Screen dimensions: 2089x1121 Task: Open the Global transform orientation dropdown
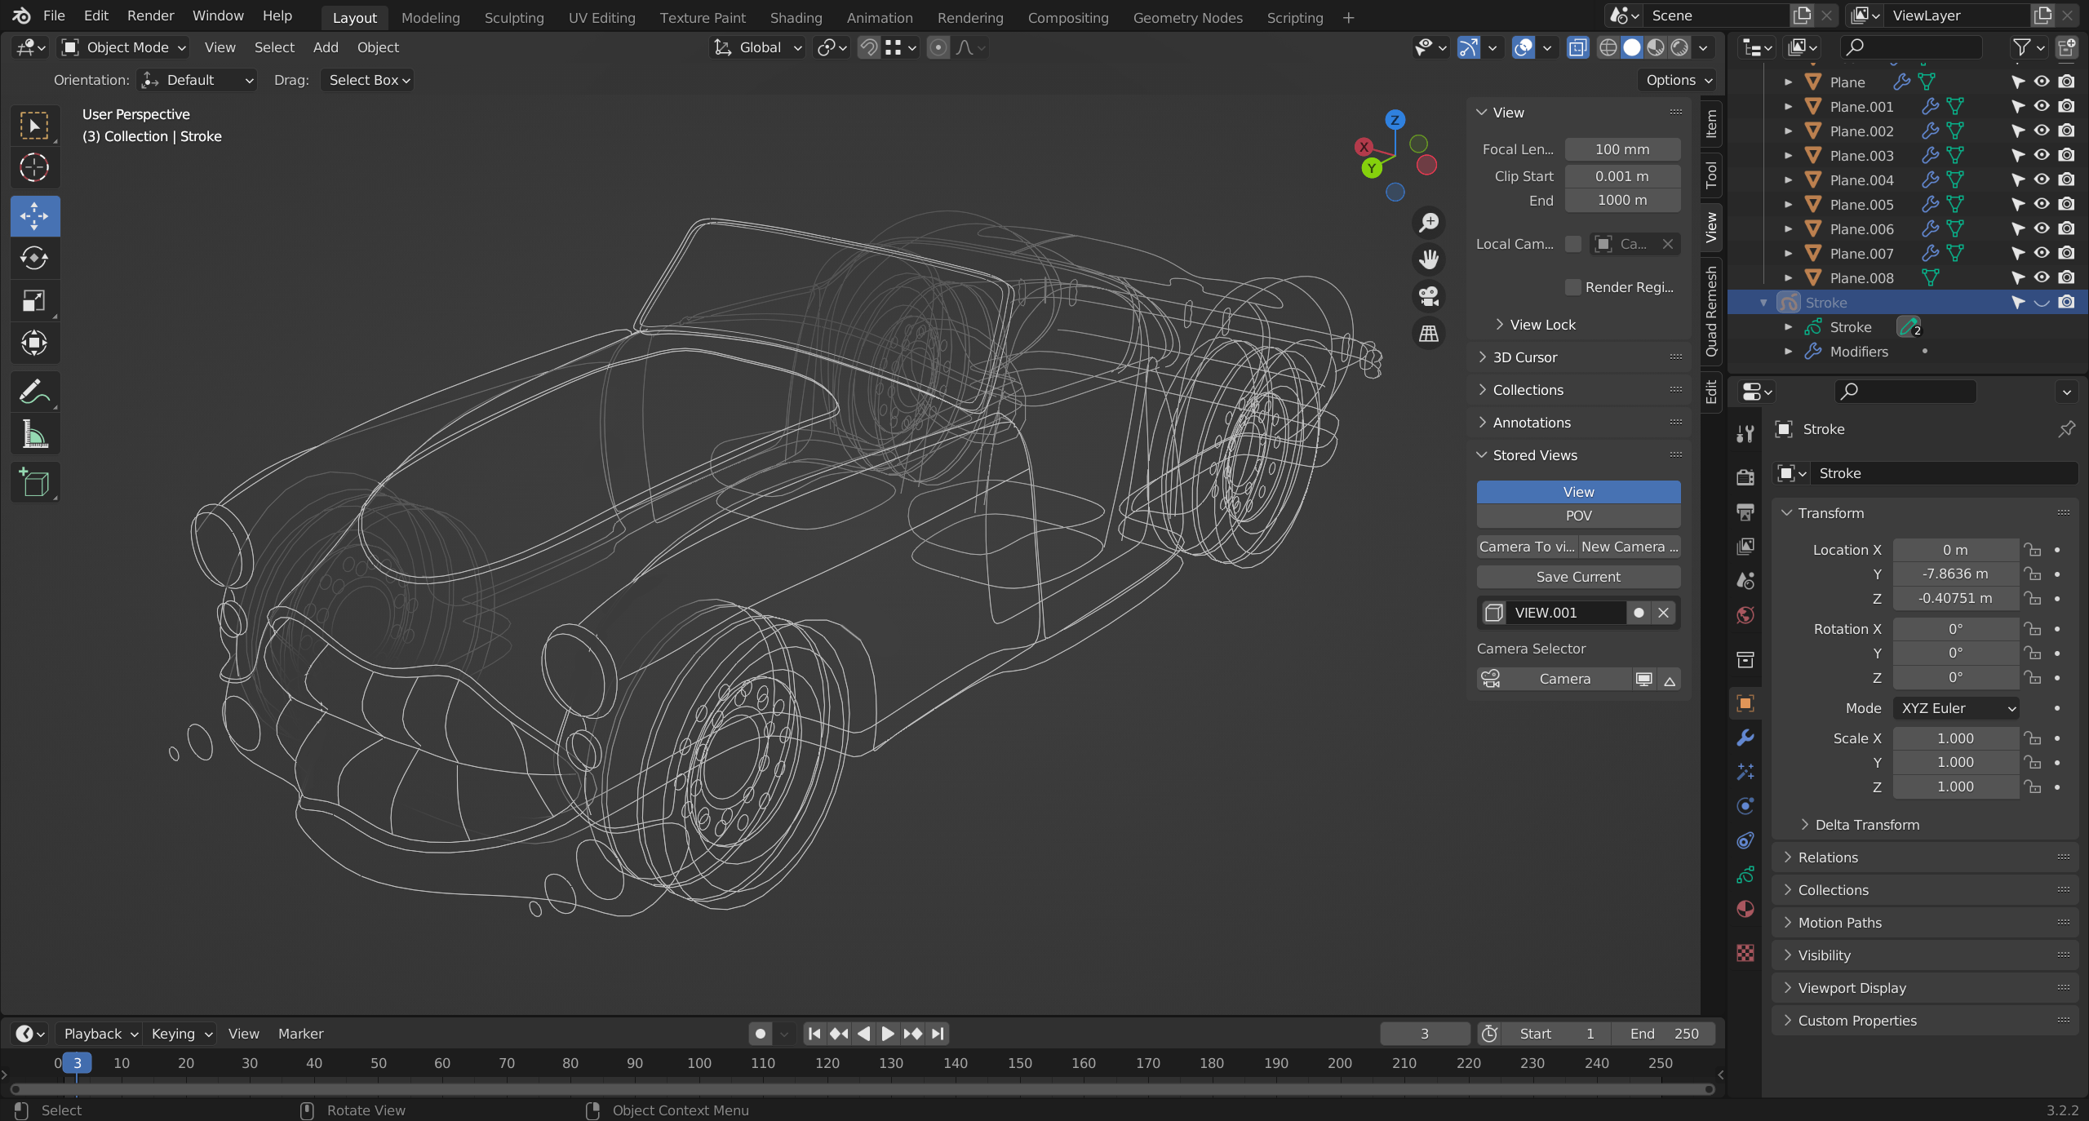pos(758,47)
